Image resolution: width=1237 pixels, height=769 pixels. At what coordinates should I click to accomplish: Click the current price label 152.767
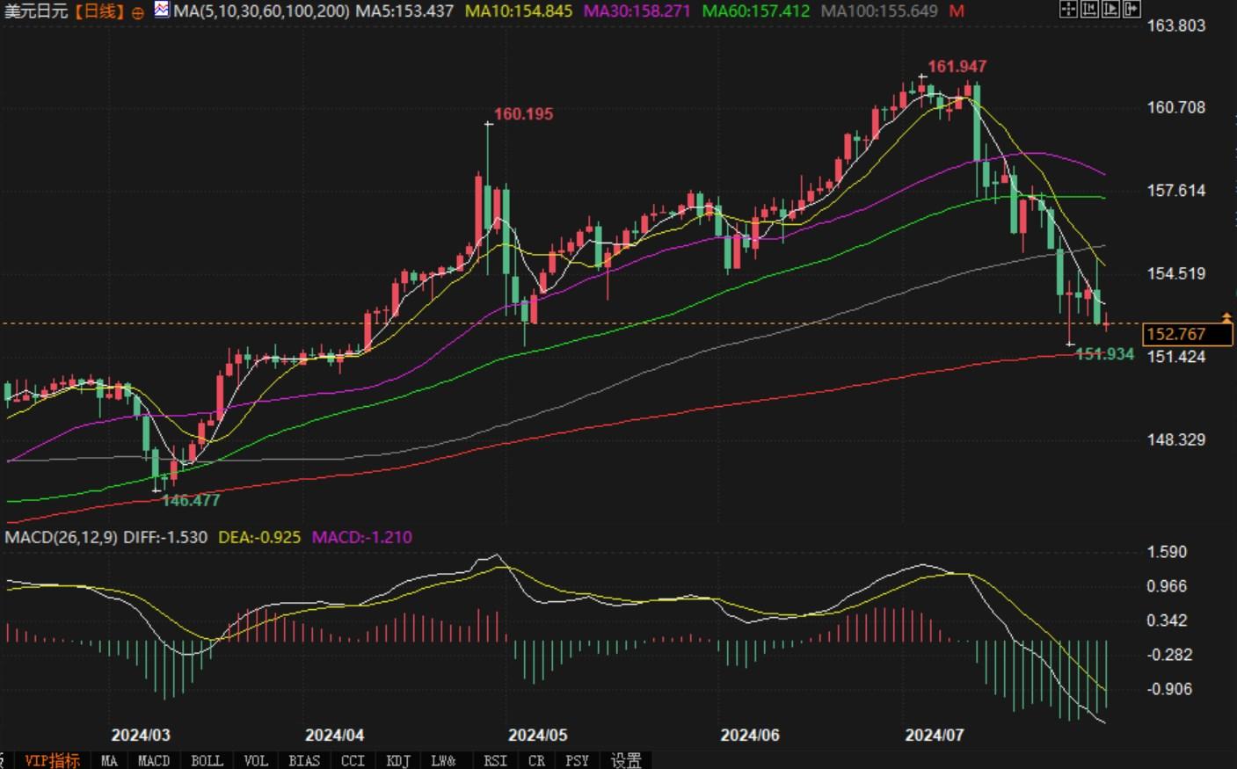point(1176,334)
